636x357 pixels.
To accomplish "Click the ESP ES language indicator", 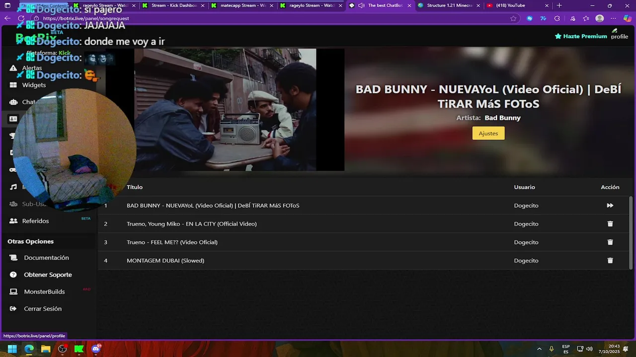I will click(x=566, y=349).
